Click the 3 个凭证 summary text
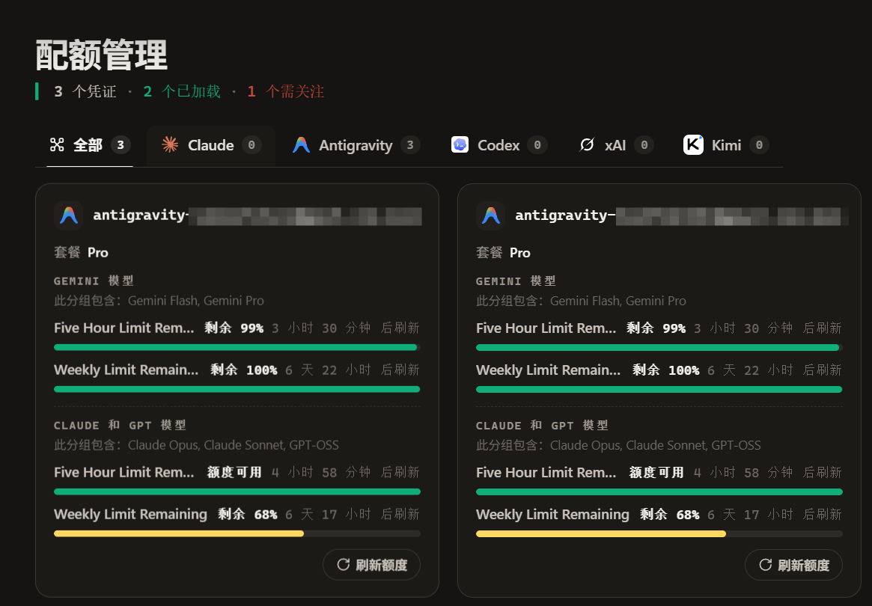This screenshot has width=872, height=606. click(x=85, y=92)
